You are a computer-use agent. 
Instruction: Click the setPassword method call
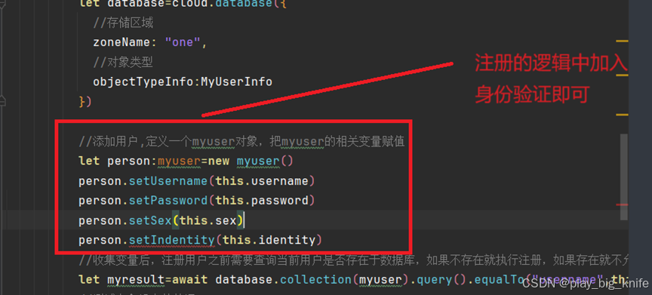(168, 201)
